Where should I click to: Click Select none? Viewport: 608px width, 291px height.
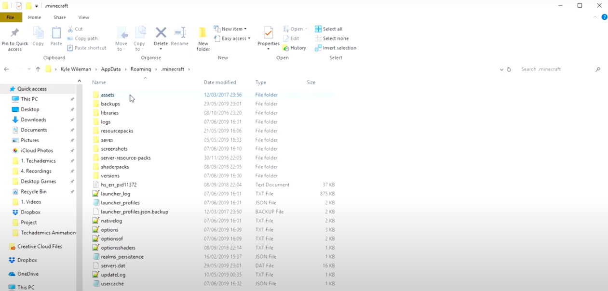point(331,39)
